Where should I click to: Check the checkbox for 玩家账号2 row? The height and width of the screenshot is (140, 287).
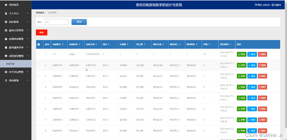click(39, 131)
